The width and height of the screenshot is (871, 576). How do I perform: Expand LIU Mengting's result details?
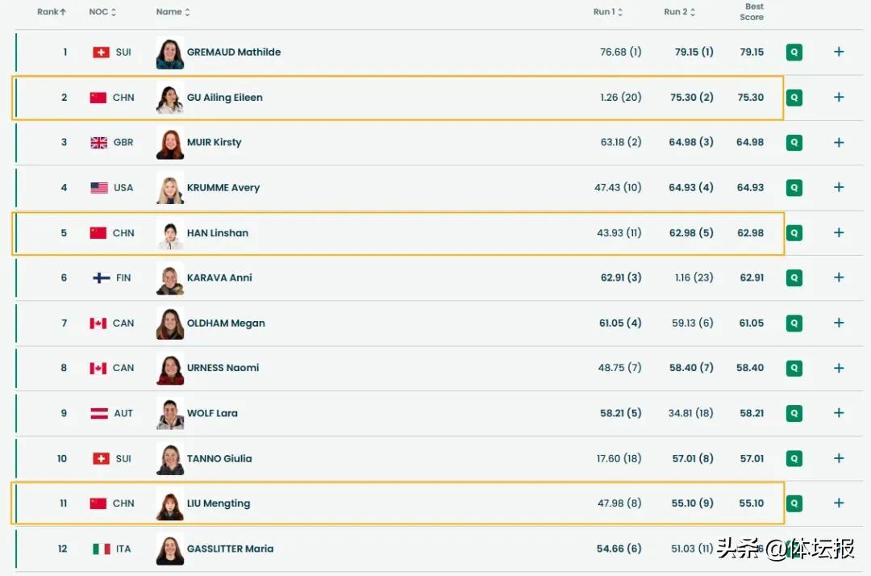839,503
